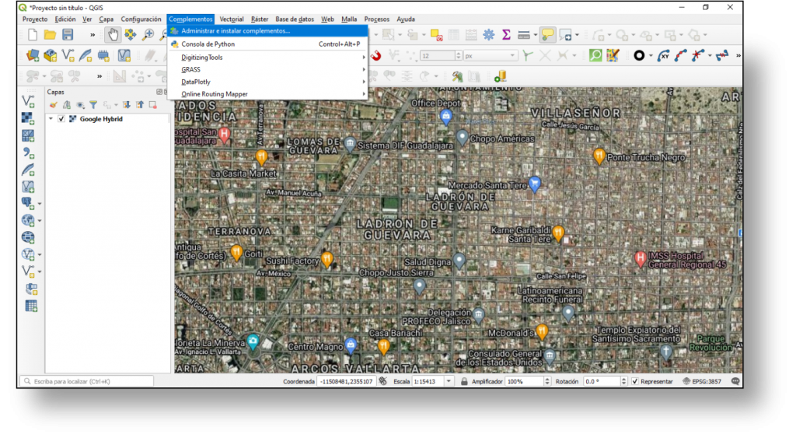This screenshot has width=796, height=441.
Task: Expand the overflow chevron after the curve digitizing tools
Action: point(738,55)
